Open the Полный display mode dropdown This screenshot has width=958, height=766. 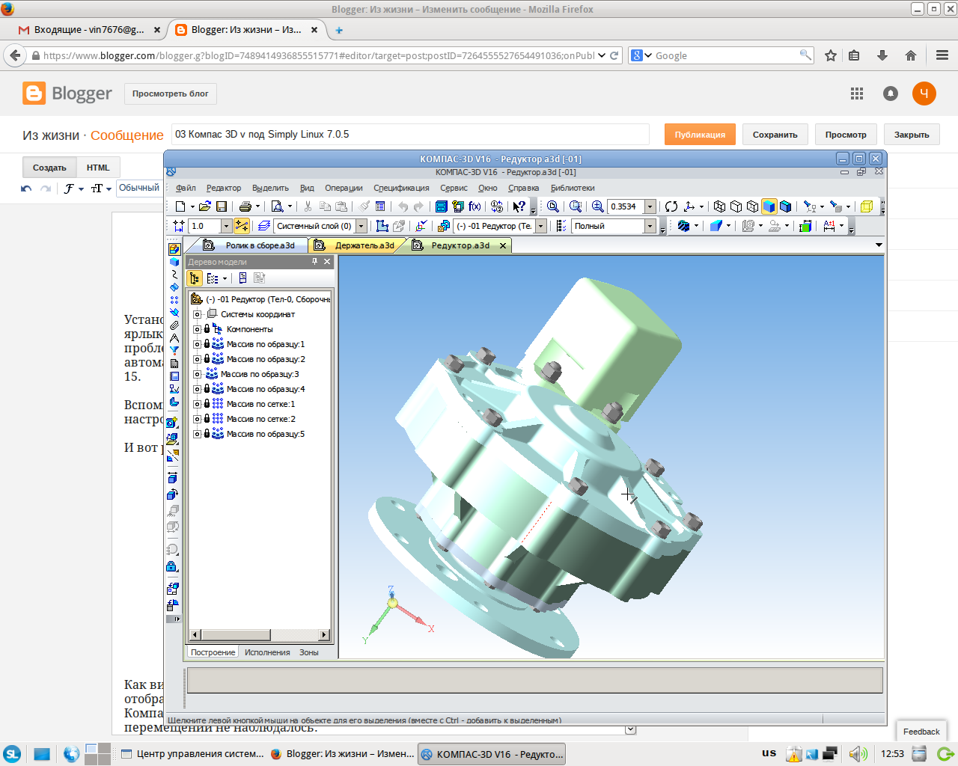coord(650,226)
